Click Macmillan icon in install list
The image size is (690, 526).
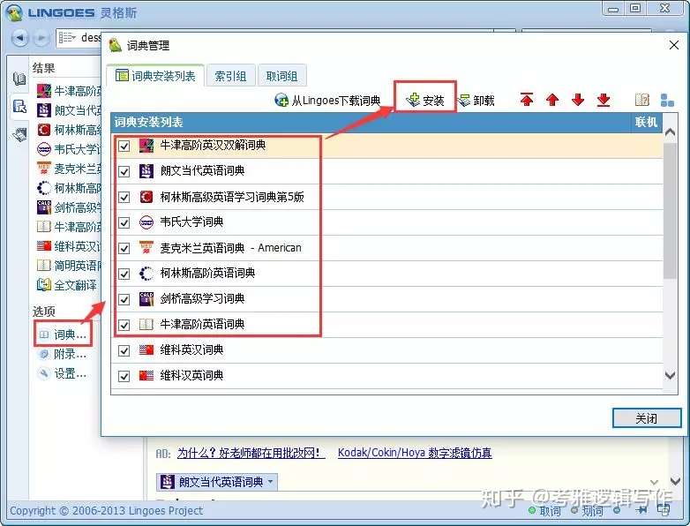point(146,248)
